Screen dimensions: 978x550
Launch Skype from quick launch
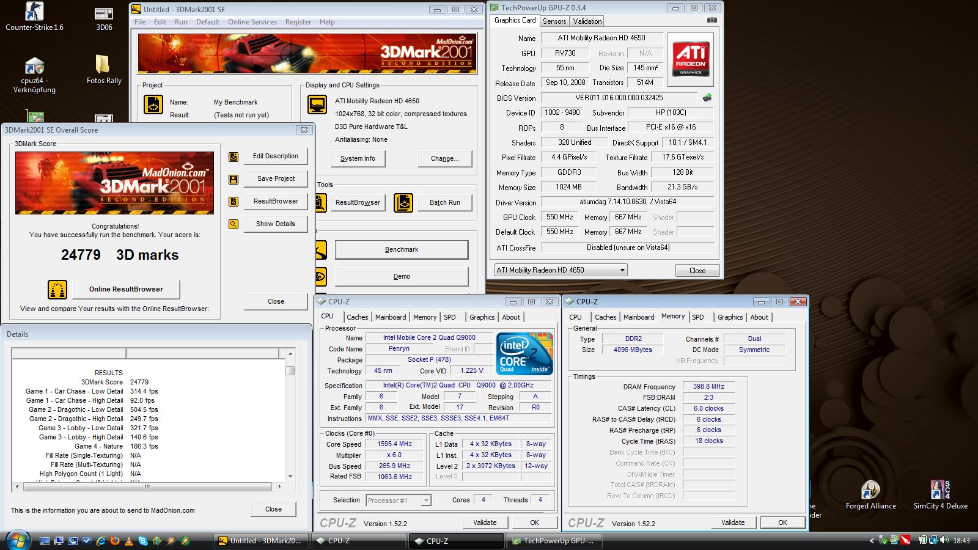click(142, 541)
